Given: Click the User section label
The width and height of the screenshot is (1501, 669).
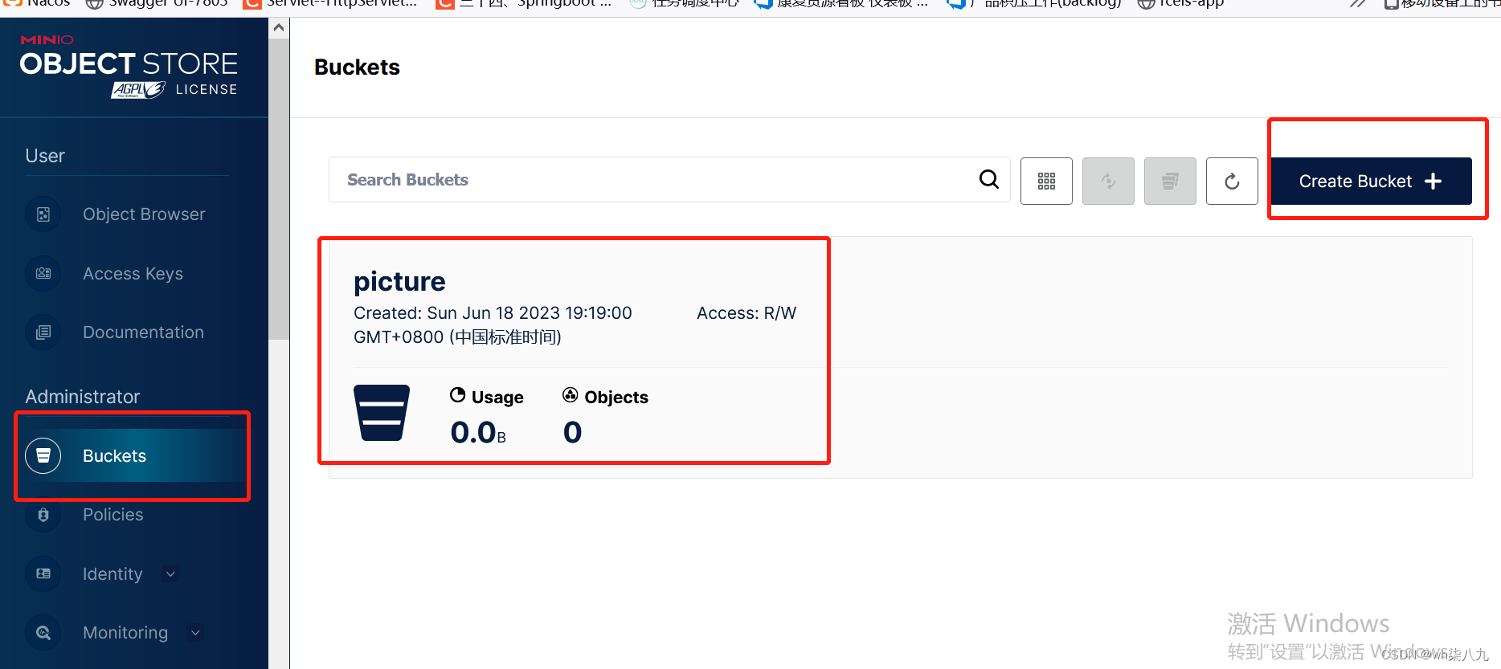Looking at the screenshot, I should pyautogui.click(x=45, y=156).
